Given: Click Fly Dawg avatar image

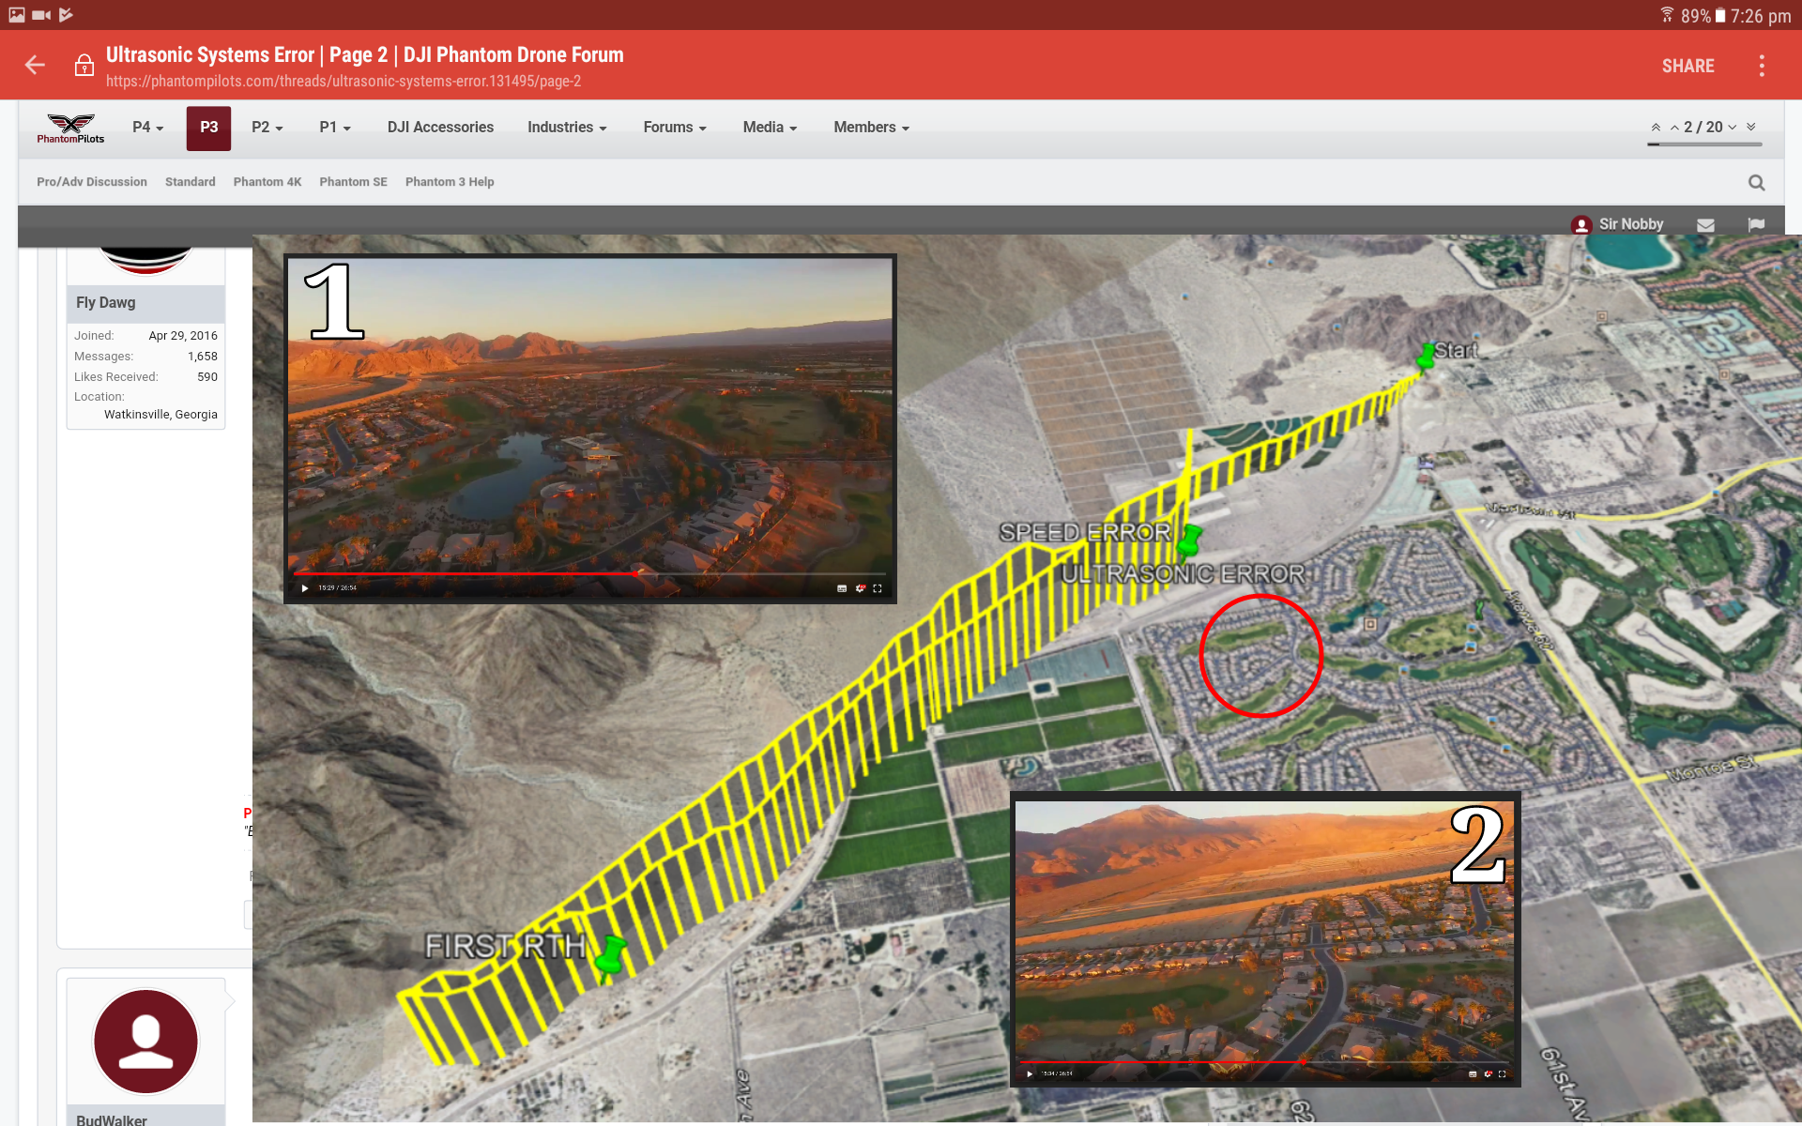Looking at the screenshot, I should [145, 261].
